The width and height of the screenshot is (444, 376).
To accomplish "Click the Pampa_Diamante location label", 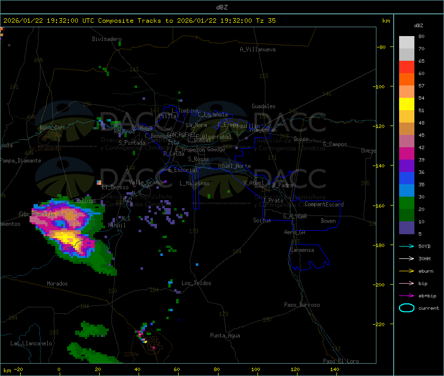I will tap(21, 161).
